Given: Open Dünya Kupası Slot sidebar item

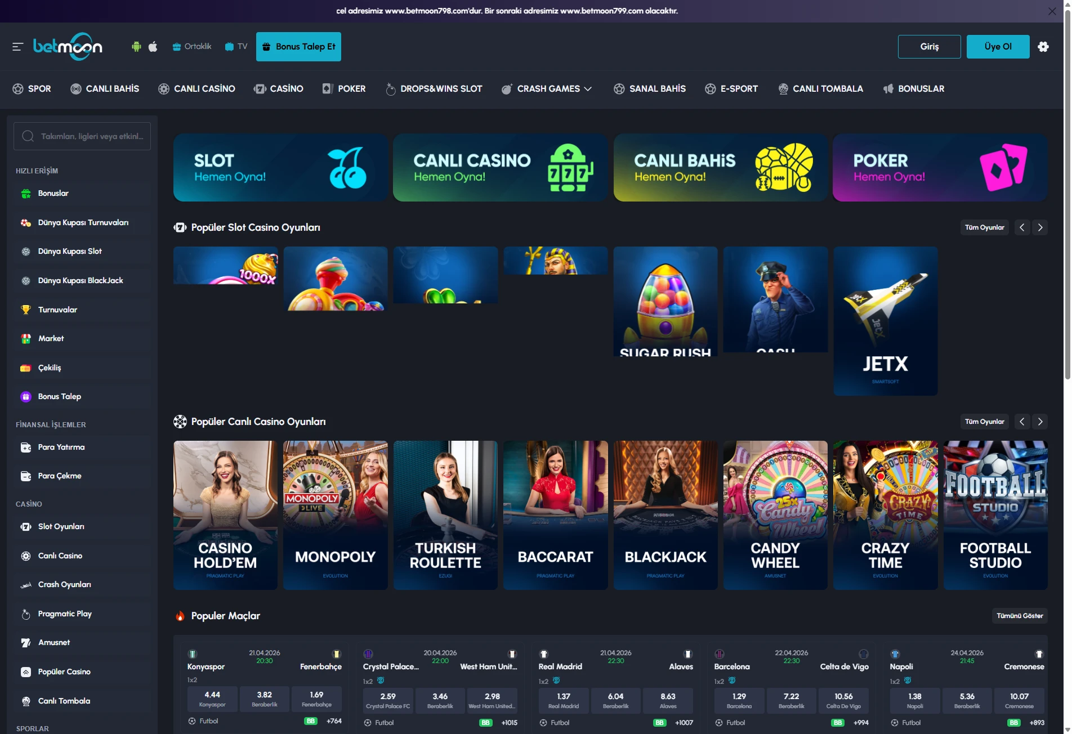Looking at the screenshot, I should pyautogui.click(x=82, y=252).
